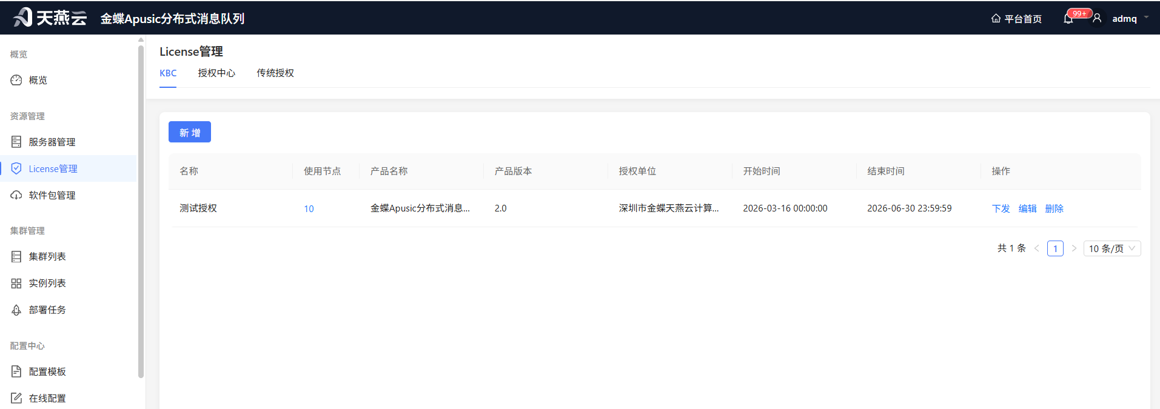Image resolution: width=1160 pixels, height=409 pixels.
Task: Open 配置模板 menu item
Action: (x=69, y=371)
